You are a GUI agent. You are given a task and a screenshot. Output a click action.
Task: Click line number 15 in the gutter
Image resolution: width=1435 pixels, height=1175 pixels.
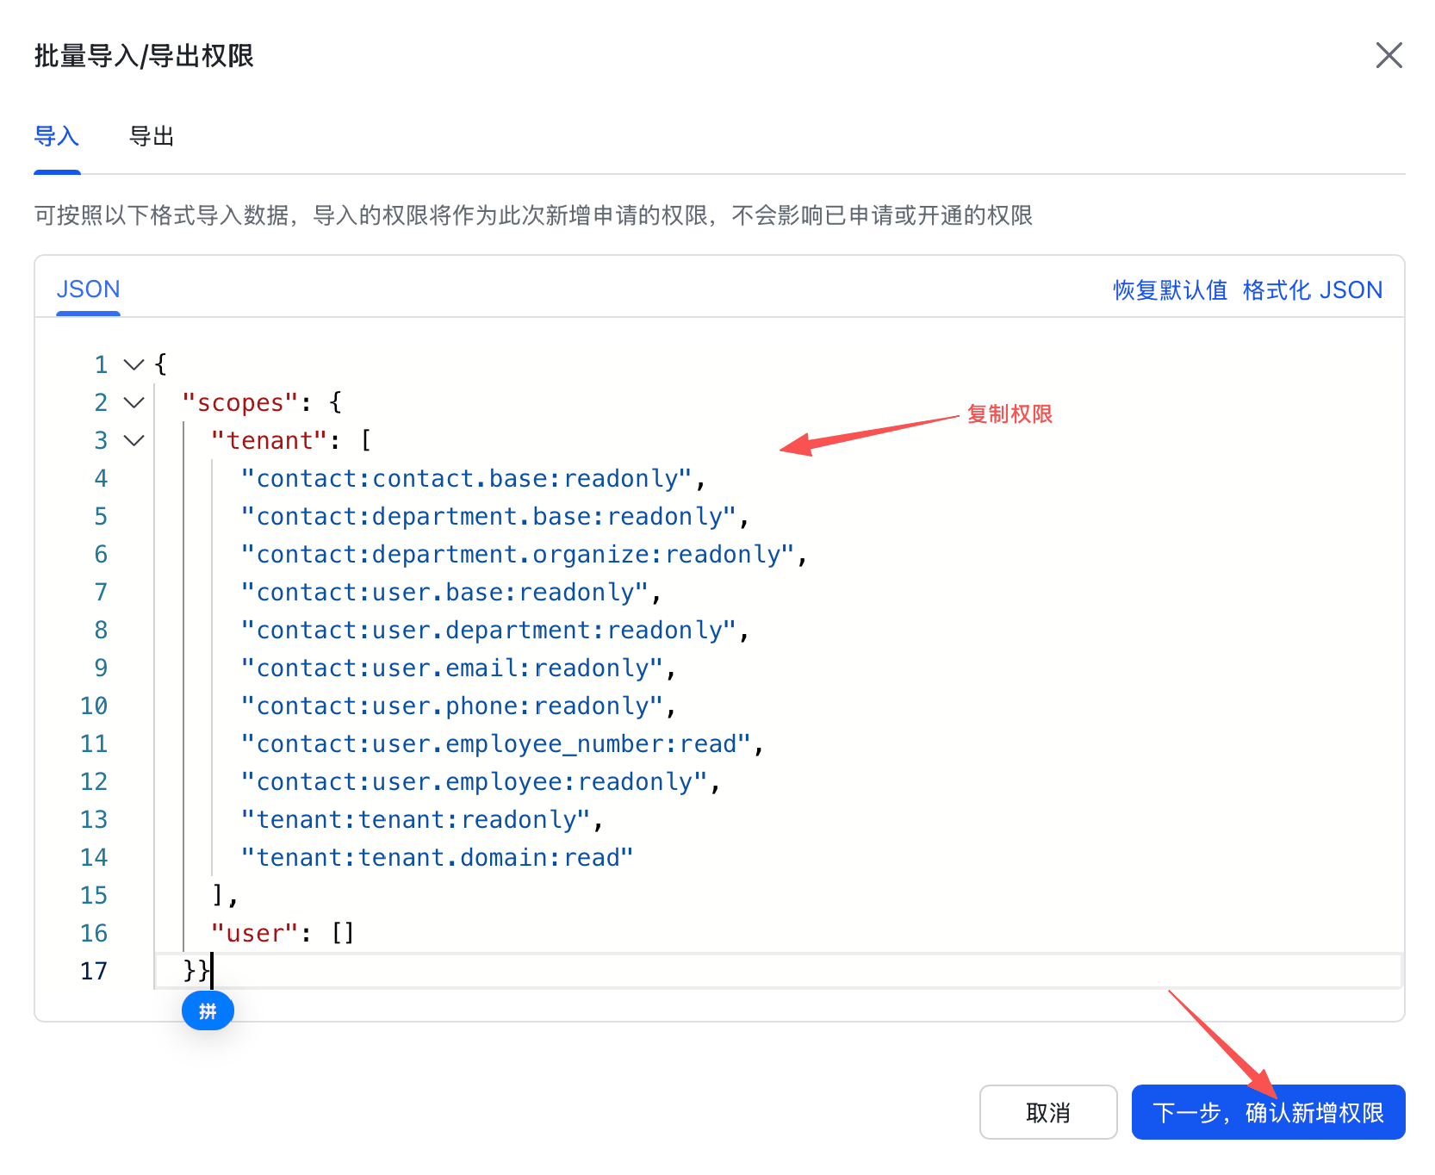pos(94,896)
